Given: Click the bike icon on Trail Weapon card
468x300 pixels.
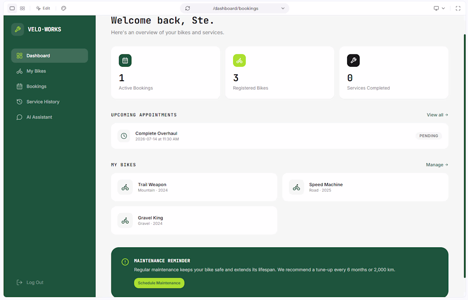Looking at the screenshot, I should click(x=125, y=187).
